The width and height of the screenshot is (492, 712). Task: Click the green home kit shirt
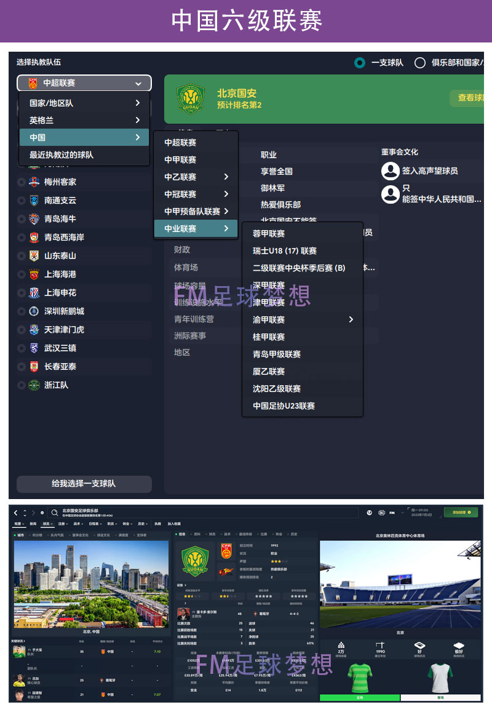click(360, 678)
